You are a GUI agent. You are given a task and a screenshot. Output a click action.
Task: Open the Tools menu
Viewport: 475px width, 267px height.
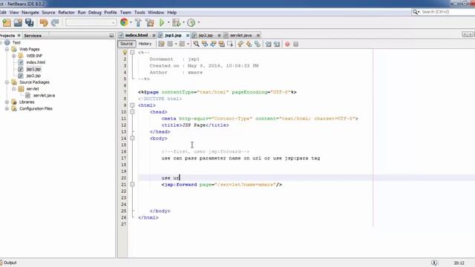tap(140, 13)
